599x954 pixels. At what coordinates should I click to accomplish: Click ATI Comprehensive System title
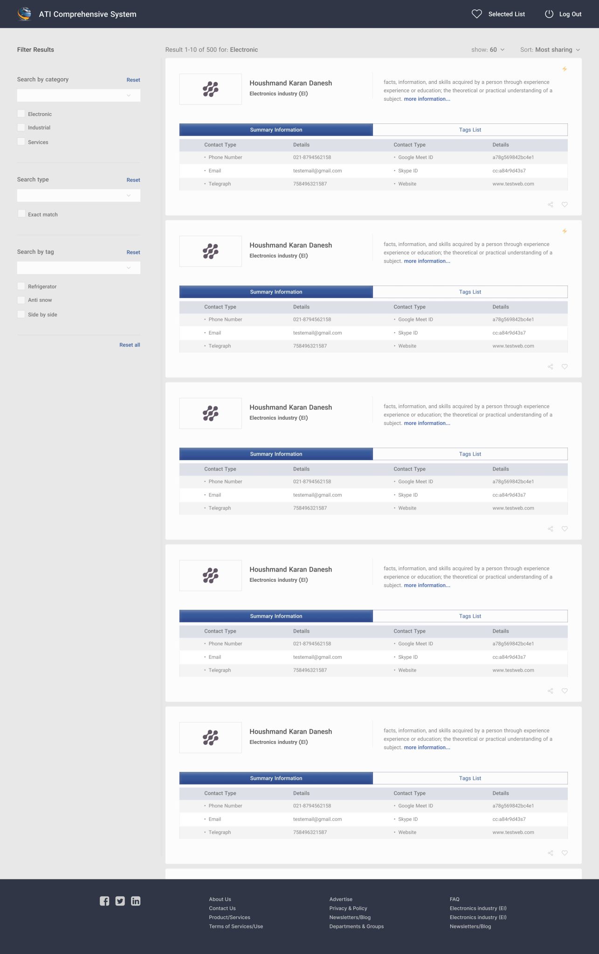(88, 14)
